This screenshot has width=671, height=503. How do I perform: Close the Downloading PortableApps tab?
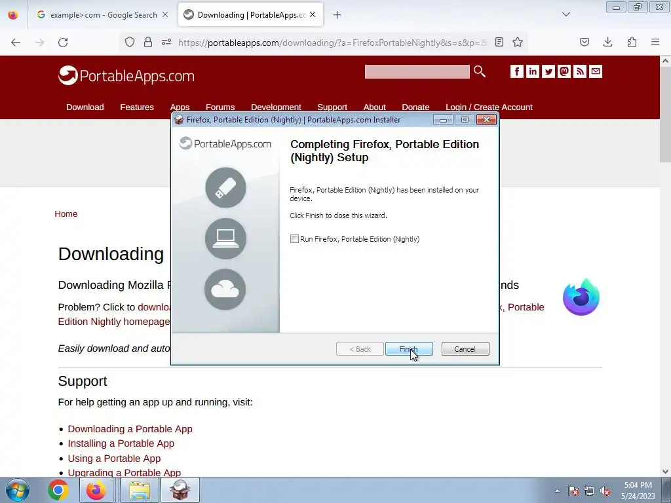click(313, 14)
